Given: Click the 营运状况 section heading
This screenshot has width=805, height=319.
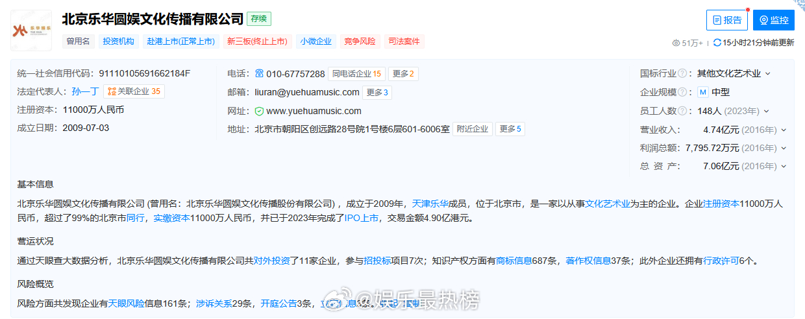Looking at the screenshot, I should coord(36,241).
